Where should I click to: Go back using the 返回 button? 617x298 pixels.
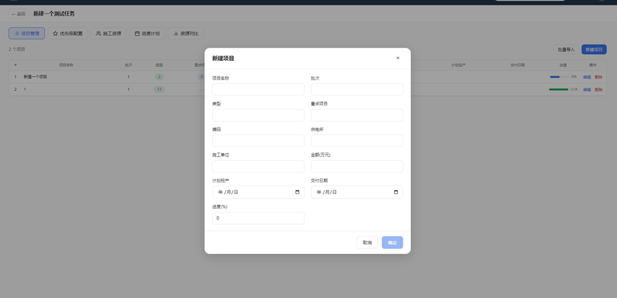tap(19, 14)
